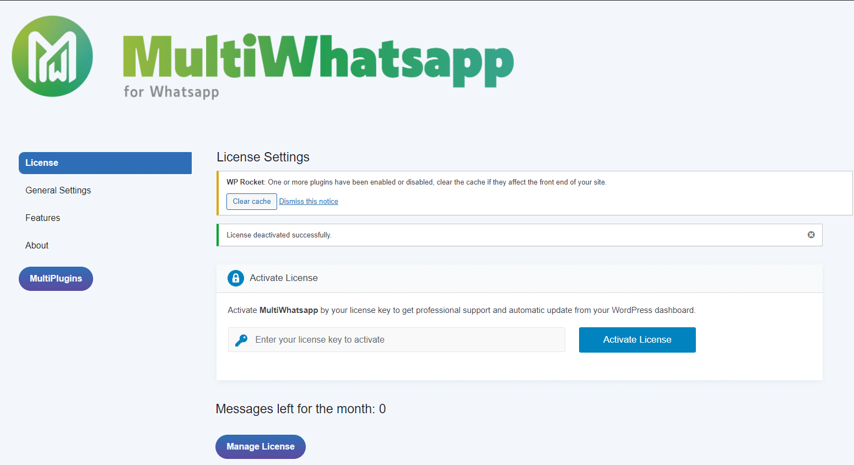854x465 pixels.
Task: Open the General Settings section
Action: [58, 190]
